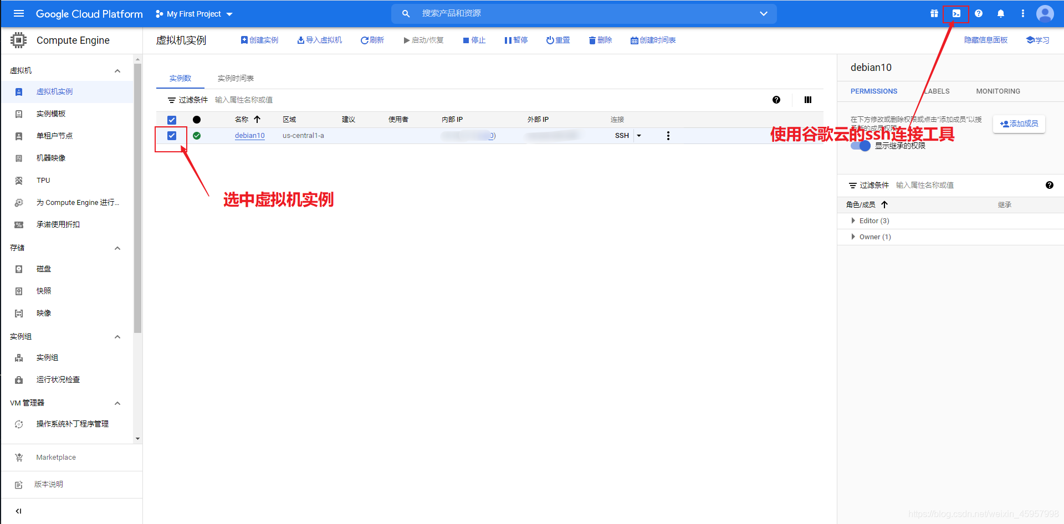Viewport: 1064px width, 524px height.
Task: Toggle the select-all instances checkbox
Action: click(x=172, y=120)
